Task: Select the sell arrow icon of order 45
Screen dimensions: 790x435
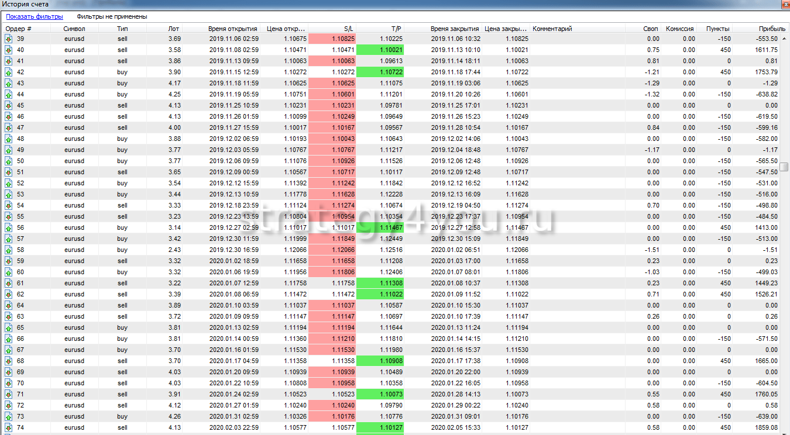Action: (9, 105)
